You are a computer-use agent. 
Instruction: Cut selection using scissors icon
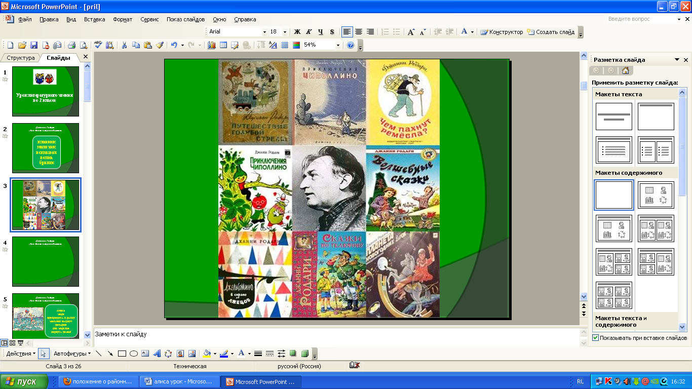click(124, 45)
